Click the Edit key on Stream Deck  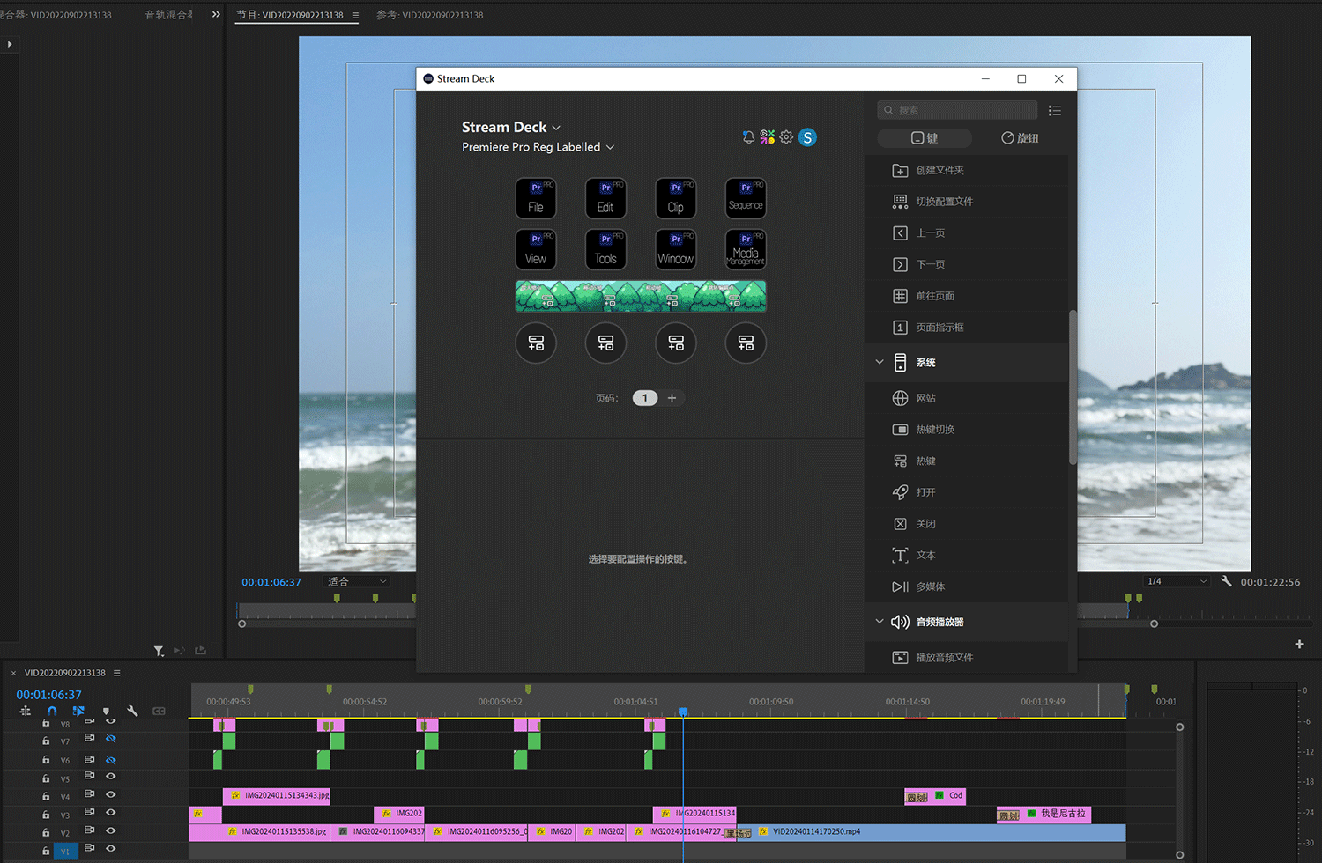pos(605,198)
